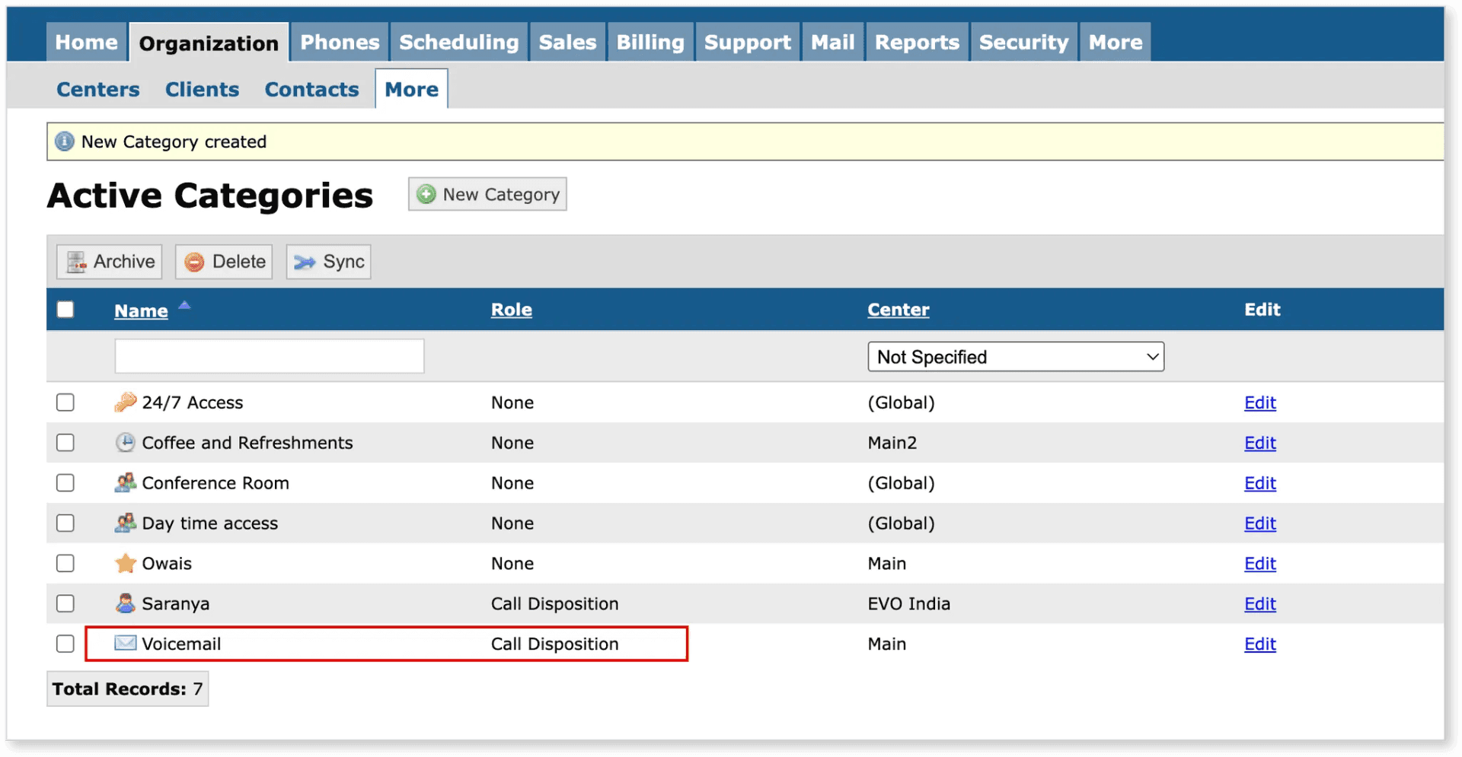Image resolution: width=1462 pixels, height=757 pixels.
Task: Click the Archive button
Action: point(110,262)
